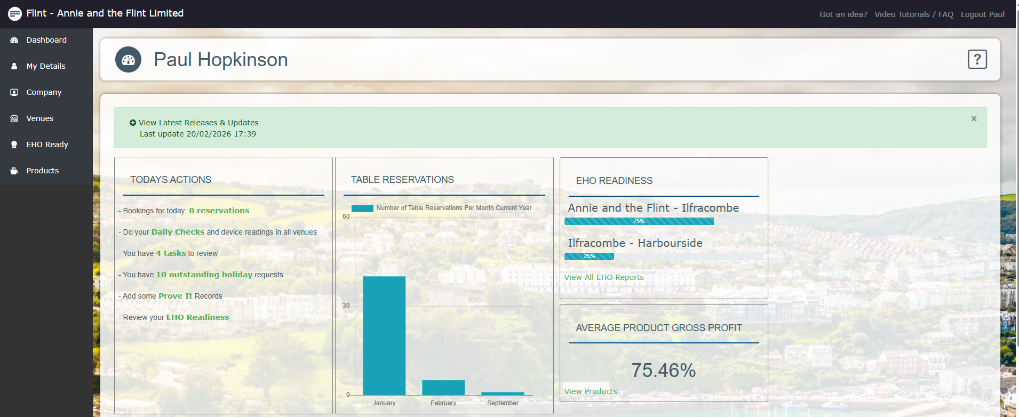
Task: Open View All EHO Reports link
Action: (604, 277)
